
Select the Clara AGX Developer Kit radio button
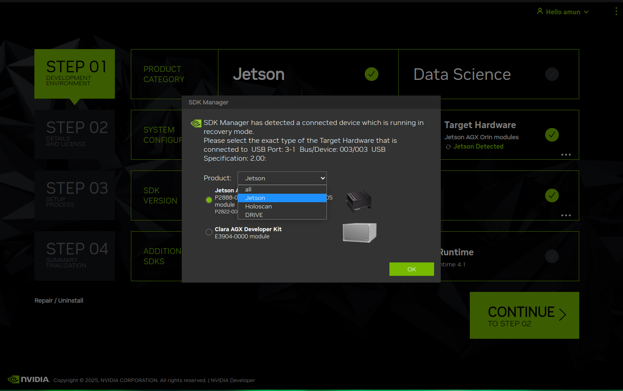click(x=209, y=232)
